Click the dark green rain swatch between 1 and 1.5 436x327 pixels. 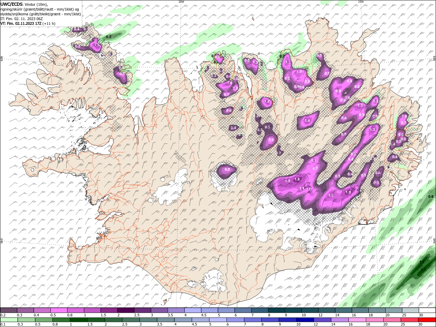pos(78,320)
